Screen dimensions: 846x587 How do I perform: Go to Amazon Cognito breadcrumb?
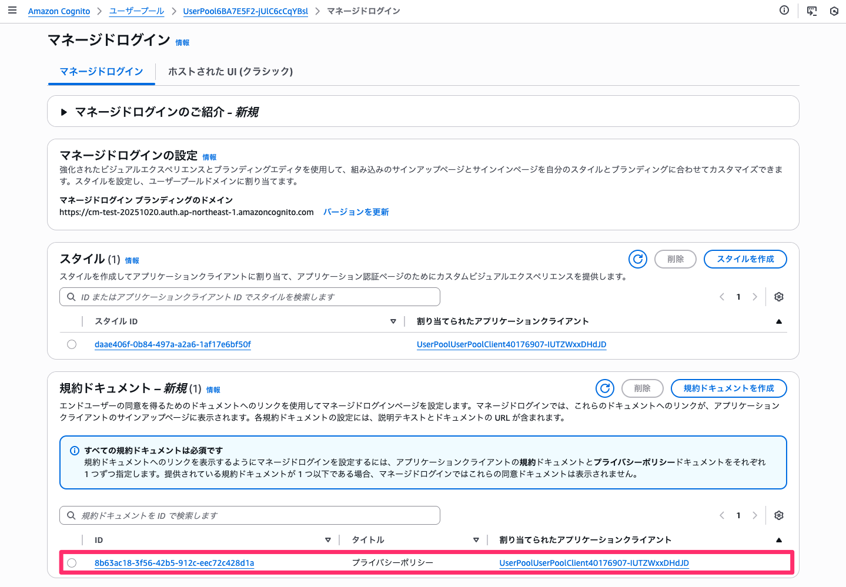[x=59, y=11]
